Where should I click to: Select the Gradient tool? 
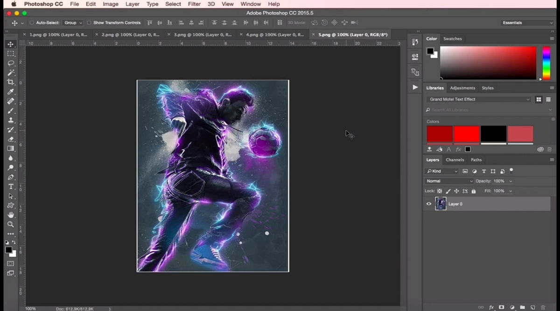11,148
